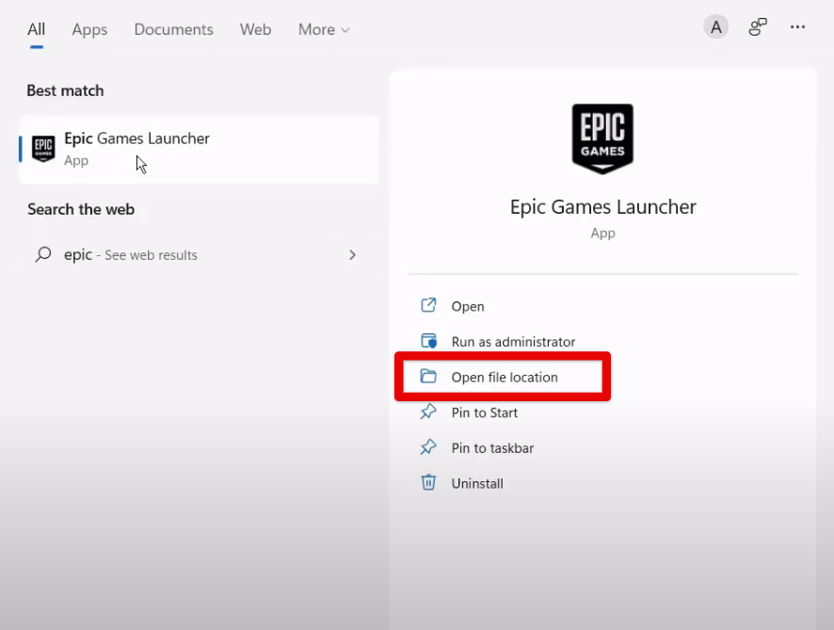The height and width of the screenshot is (630, 834).
Task: Select the Documents tab
Action: tap(173, 29)
